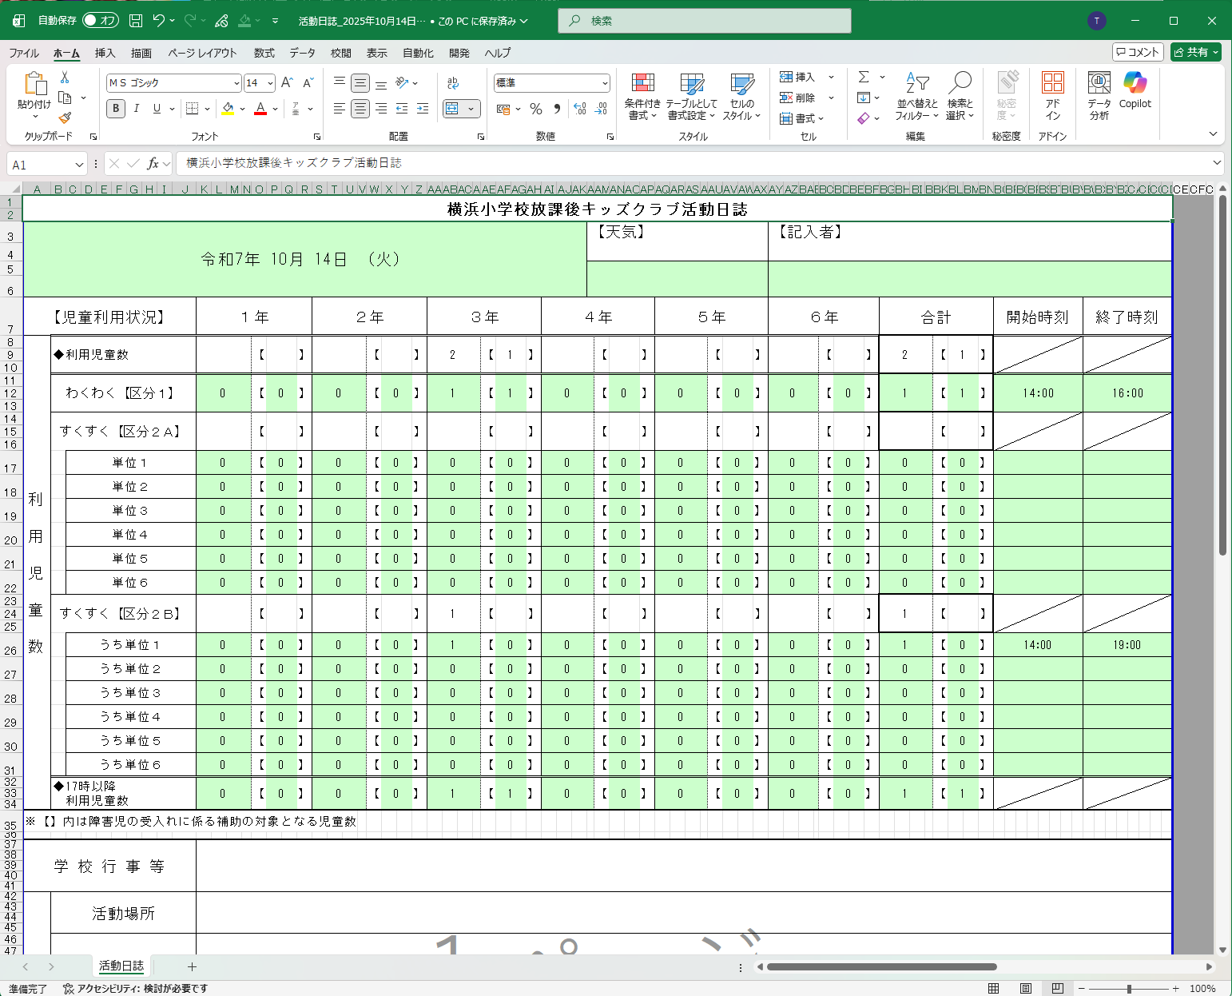Click the Copilot icon in ribbon
The image size is (1232, 996).
point(1135,83)
